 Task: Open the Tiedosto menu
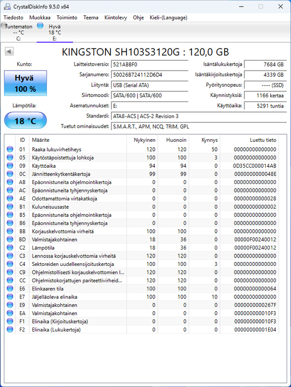click(13, 18)
